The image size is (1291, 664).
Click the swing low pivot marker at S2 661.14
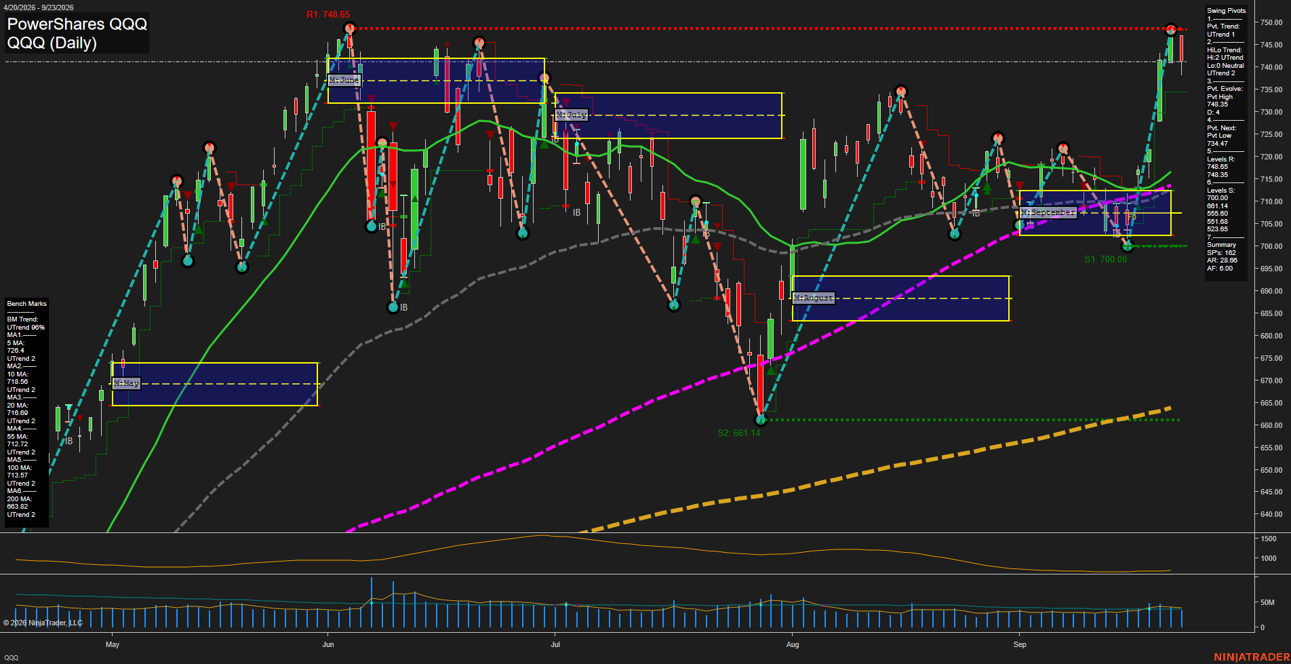point(760,419)
